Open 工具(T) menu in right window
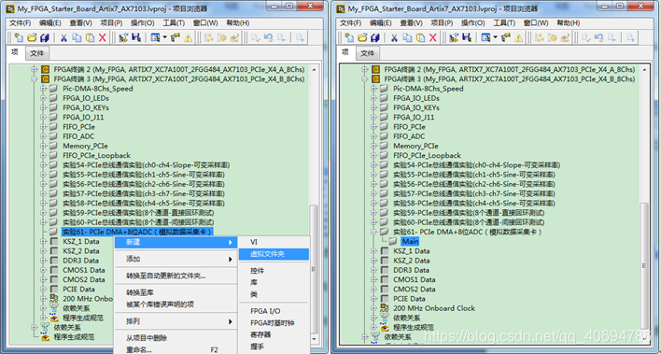661x354 pixels. [x=504, y=22]
